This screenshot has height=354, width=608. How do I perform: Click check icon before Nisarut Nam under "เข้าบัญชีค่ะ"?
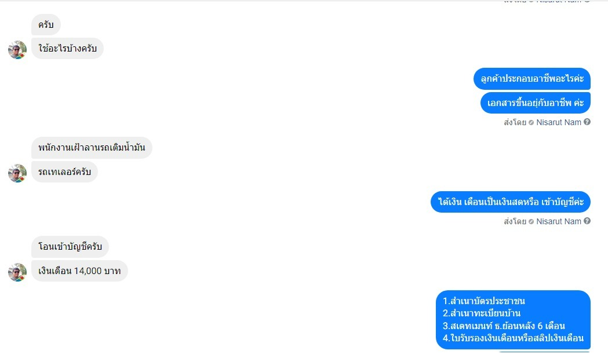coord(531,222)
